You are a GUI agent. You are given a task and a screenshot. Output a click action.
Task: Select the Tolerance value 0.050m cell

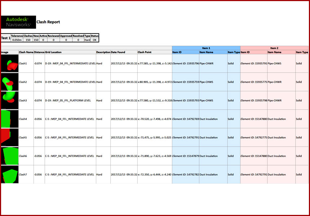[17, 40]
